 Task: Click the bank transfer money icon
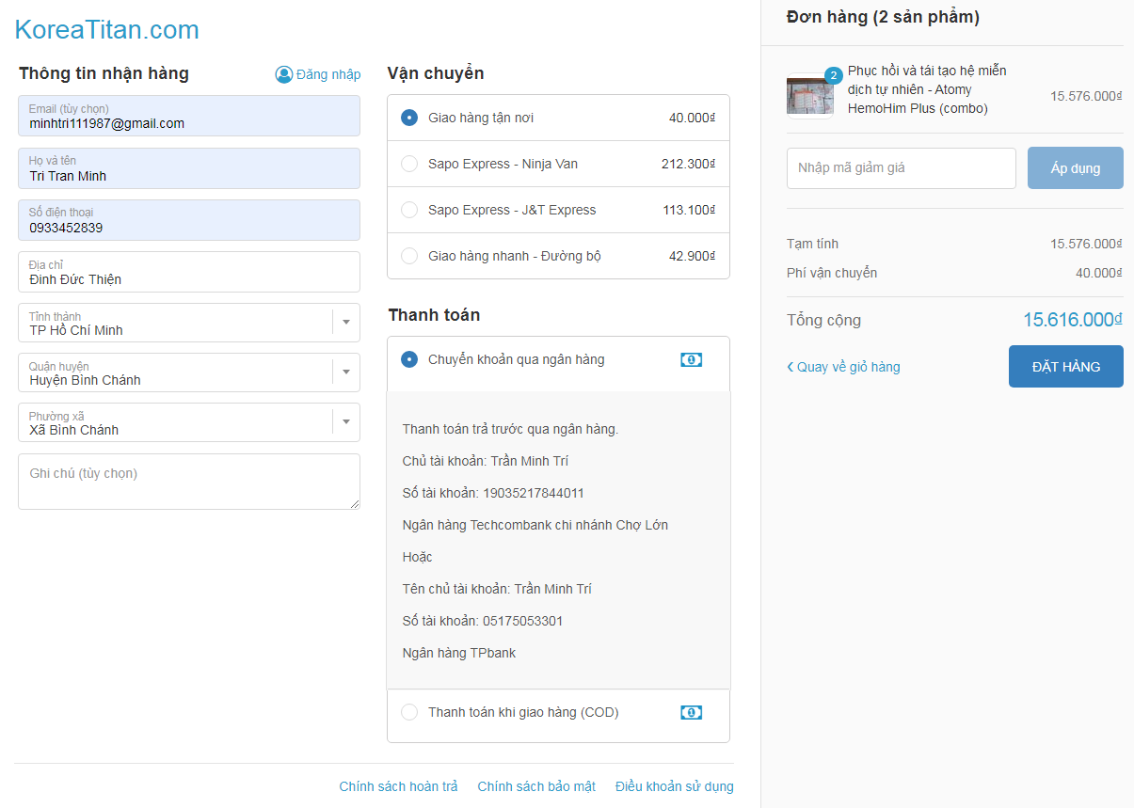pos(691,359)
